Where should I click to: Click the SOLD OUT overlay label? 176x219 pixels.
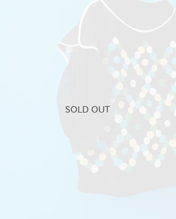coord(87,109)
